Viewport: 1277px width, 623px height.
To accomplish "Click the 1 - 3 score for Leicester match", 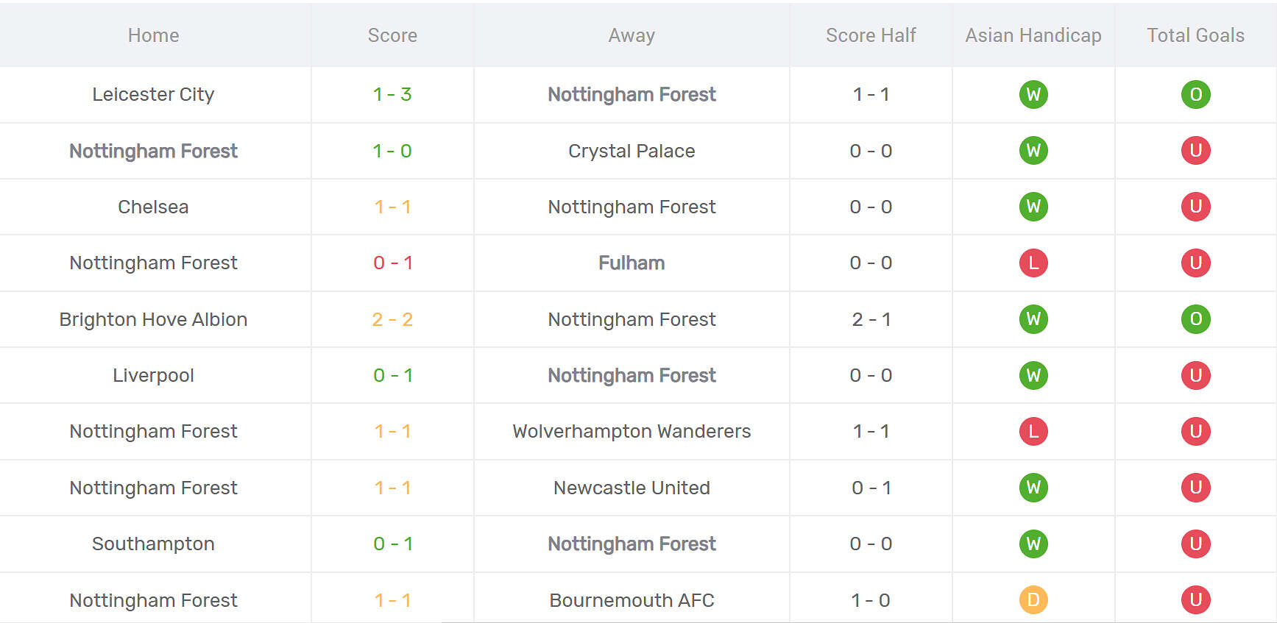I will click(x=392, y=94).
